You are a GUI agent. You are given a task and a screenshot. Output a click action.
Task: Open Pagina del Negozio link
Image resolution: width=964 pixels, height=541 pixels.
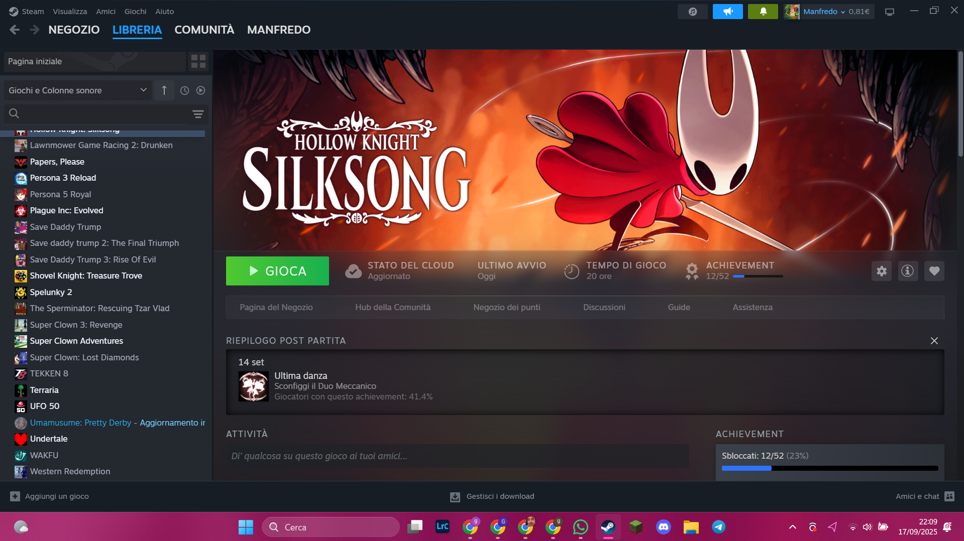coord(276,307)
